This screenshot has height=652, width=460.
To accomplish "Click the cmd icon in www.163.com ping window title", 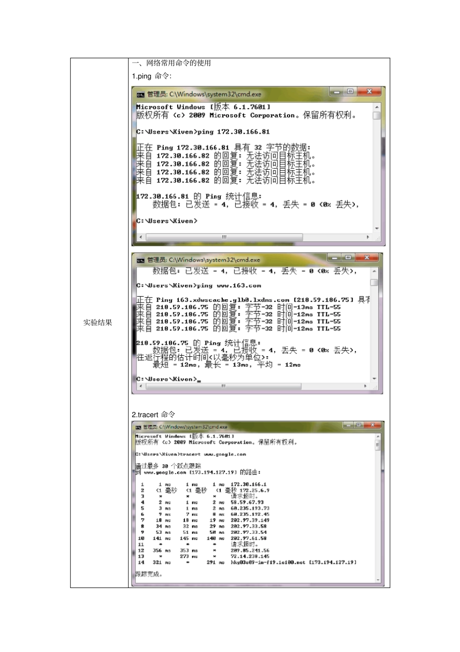I will click(140, 260).
